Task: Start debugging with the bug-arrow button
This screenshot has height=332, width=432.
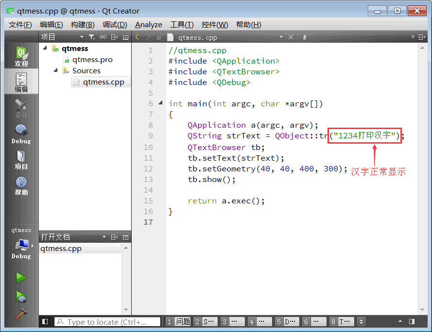Action: tap(21, 297)
